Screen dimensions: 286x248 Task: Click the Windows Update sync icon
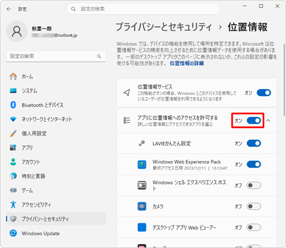tap(13, 233)
